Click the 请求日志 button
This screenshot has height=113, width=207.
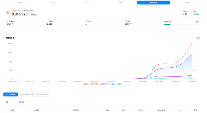pyautogui.click(x=11, y=94)
